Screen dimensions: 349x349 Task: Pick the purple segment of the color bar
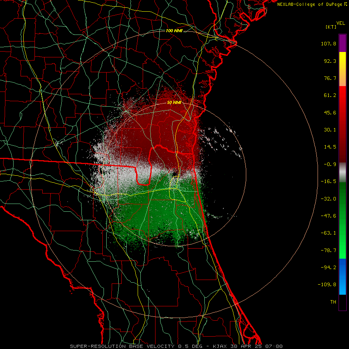click(x=342, y=43)
